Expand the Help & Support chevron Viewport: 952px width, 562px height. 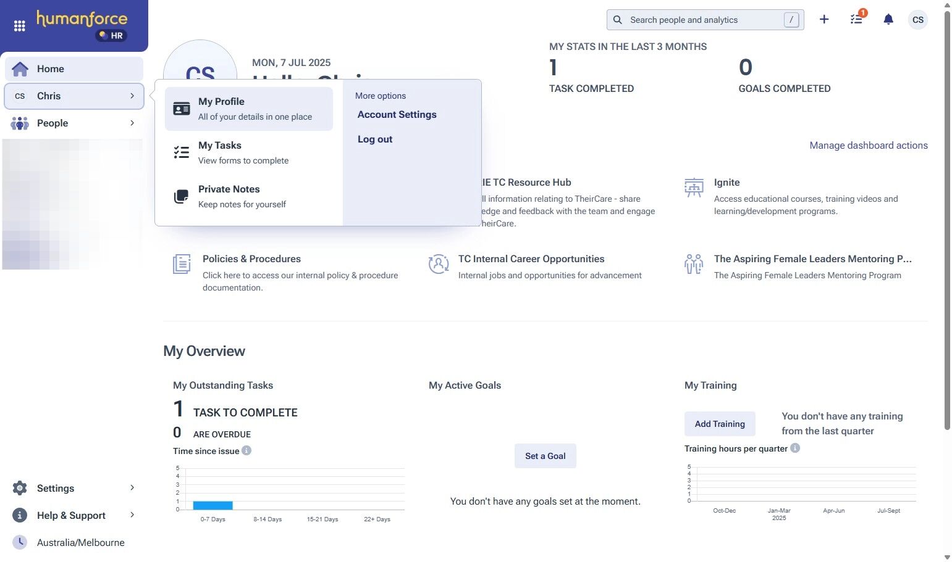pos(132,515)
